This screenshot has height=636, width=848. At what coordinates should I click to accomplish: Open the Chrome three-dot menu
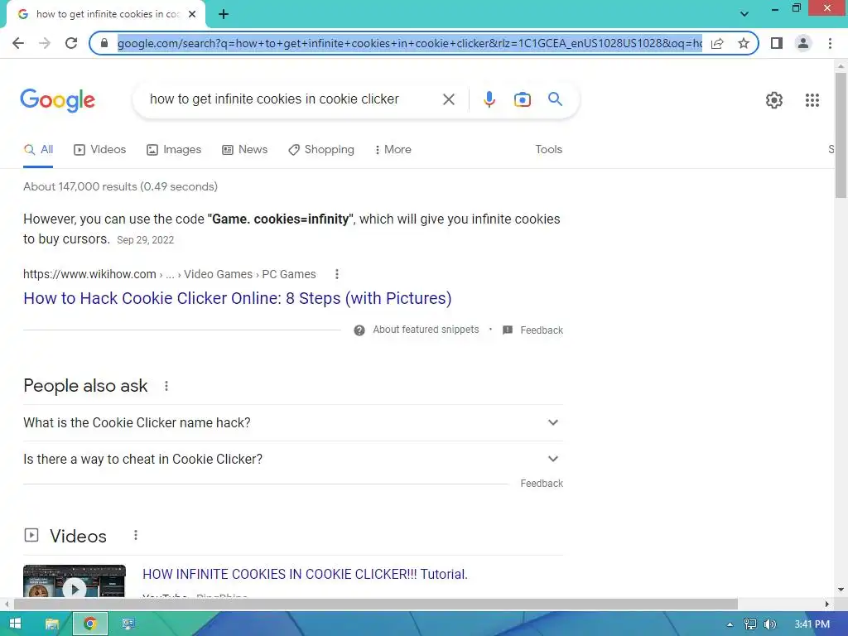click(x=830, y=43)
